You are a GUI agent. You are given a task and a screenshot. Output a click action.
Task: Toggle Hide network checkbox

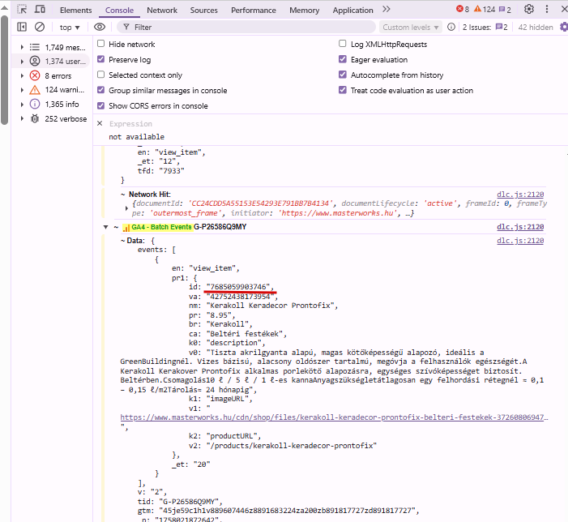101,44
